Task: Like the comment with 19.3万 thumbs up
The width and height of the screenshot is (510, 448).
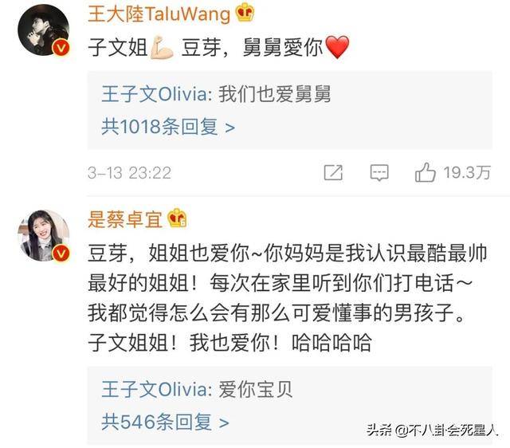Action: [x=425, y=172]
